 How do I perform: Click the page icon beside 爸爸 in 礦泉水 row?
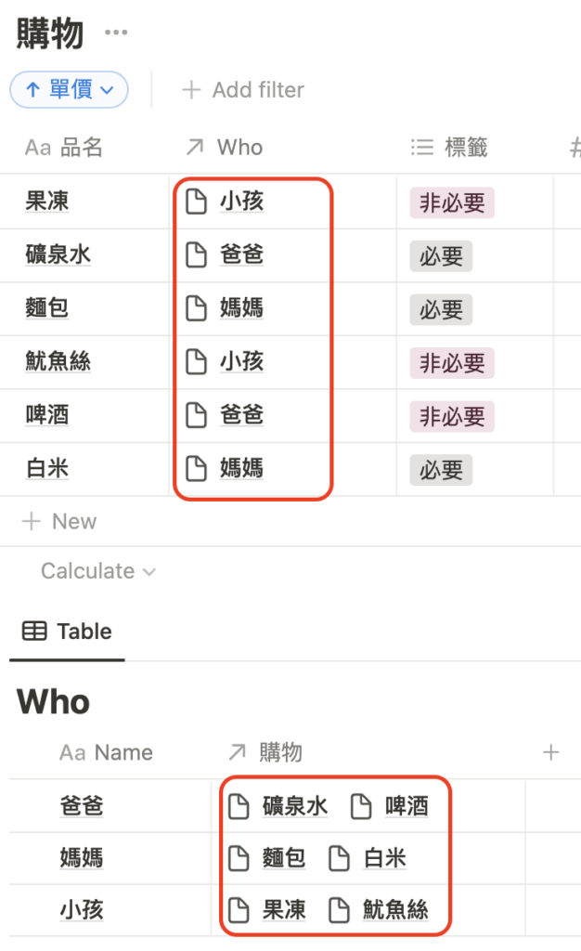[197, 254]
